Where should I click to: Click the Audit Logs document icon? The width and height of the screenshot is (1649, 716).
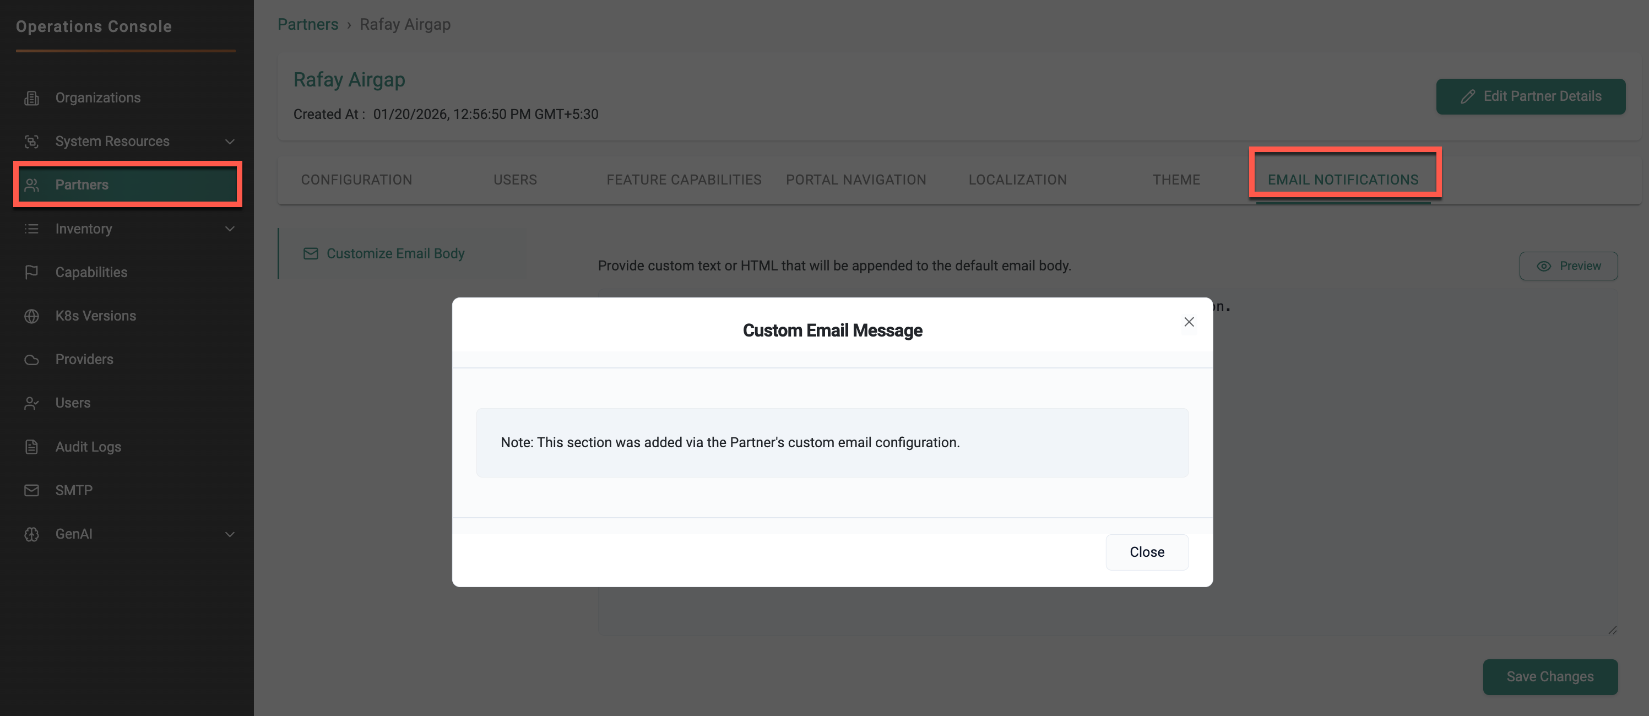point(31,447)
